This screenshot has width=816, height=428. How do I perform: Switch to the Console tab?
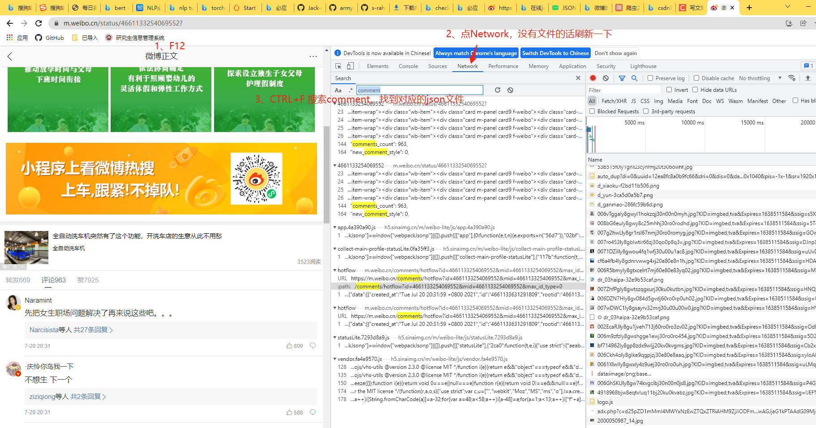click(408, 66)
